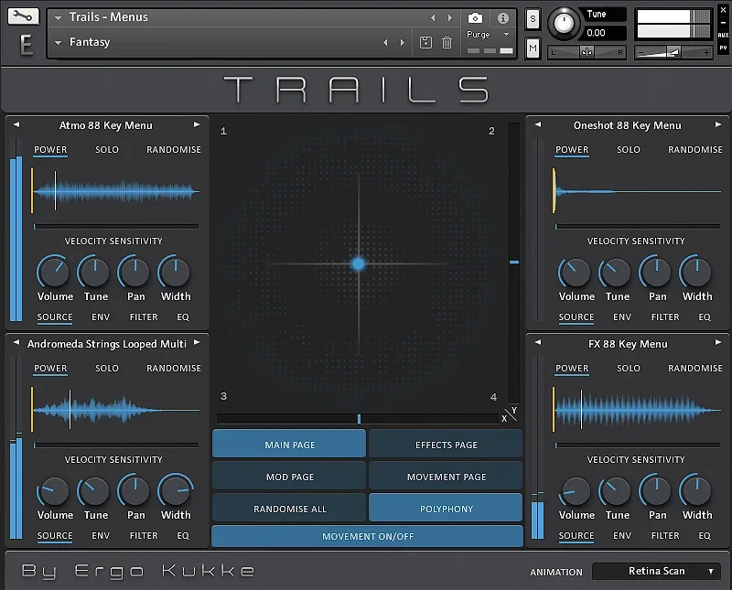Select next source for Oneshot 88 Key Menu
732x590 pixels.
(x=718, y=124)
